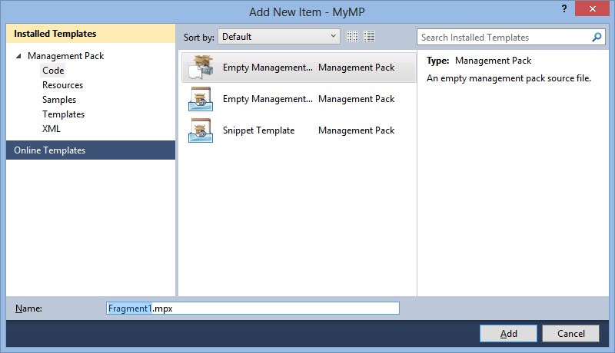615x353 pixels.
Task: Click the empty management pack source file description
Action: tap(509, 78)
